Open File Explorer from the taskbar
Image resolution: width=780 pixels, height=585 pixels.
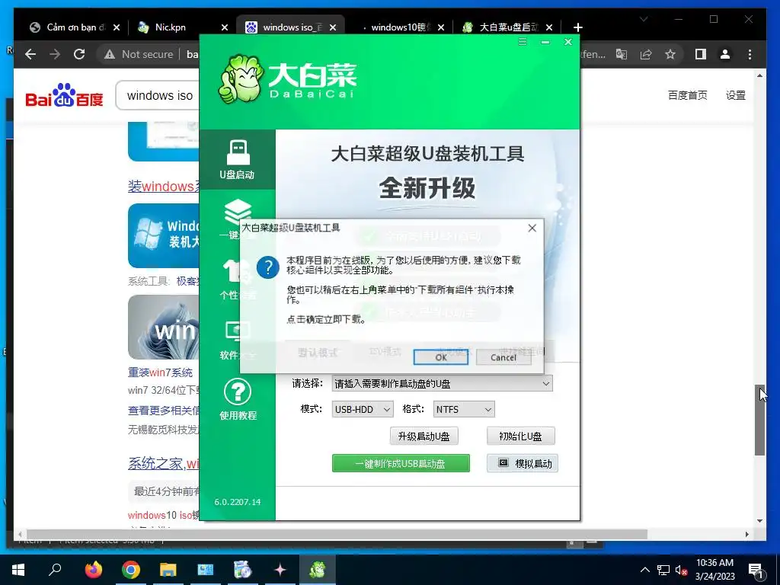pos(168,570)
